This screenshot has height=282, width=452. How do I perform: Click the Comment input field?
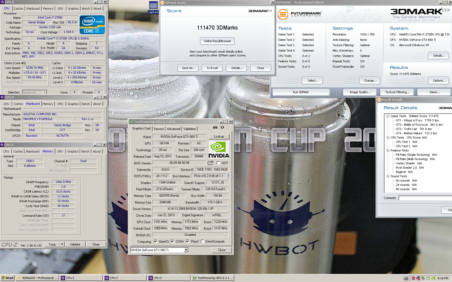click(x=425, y=198)
